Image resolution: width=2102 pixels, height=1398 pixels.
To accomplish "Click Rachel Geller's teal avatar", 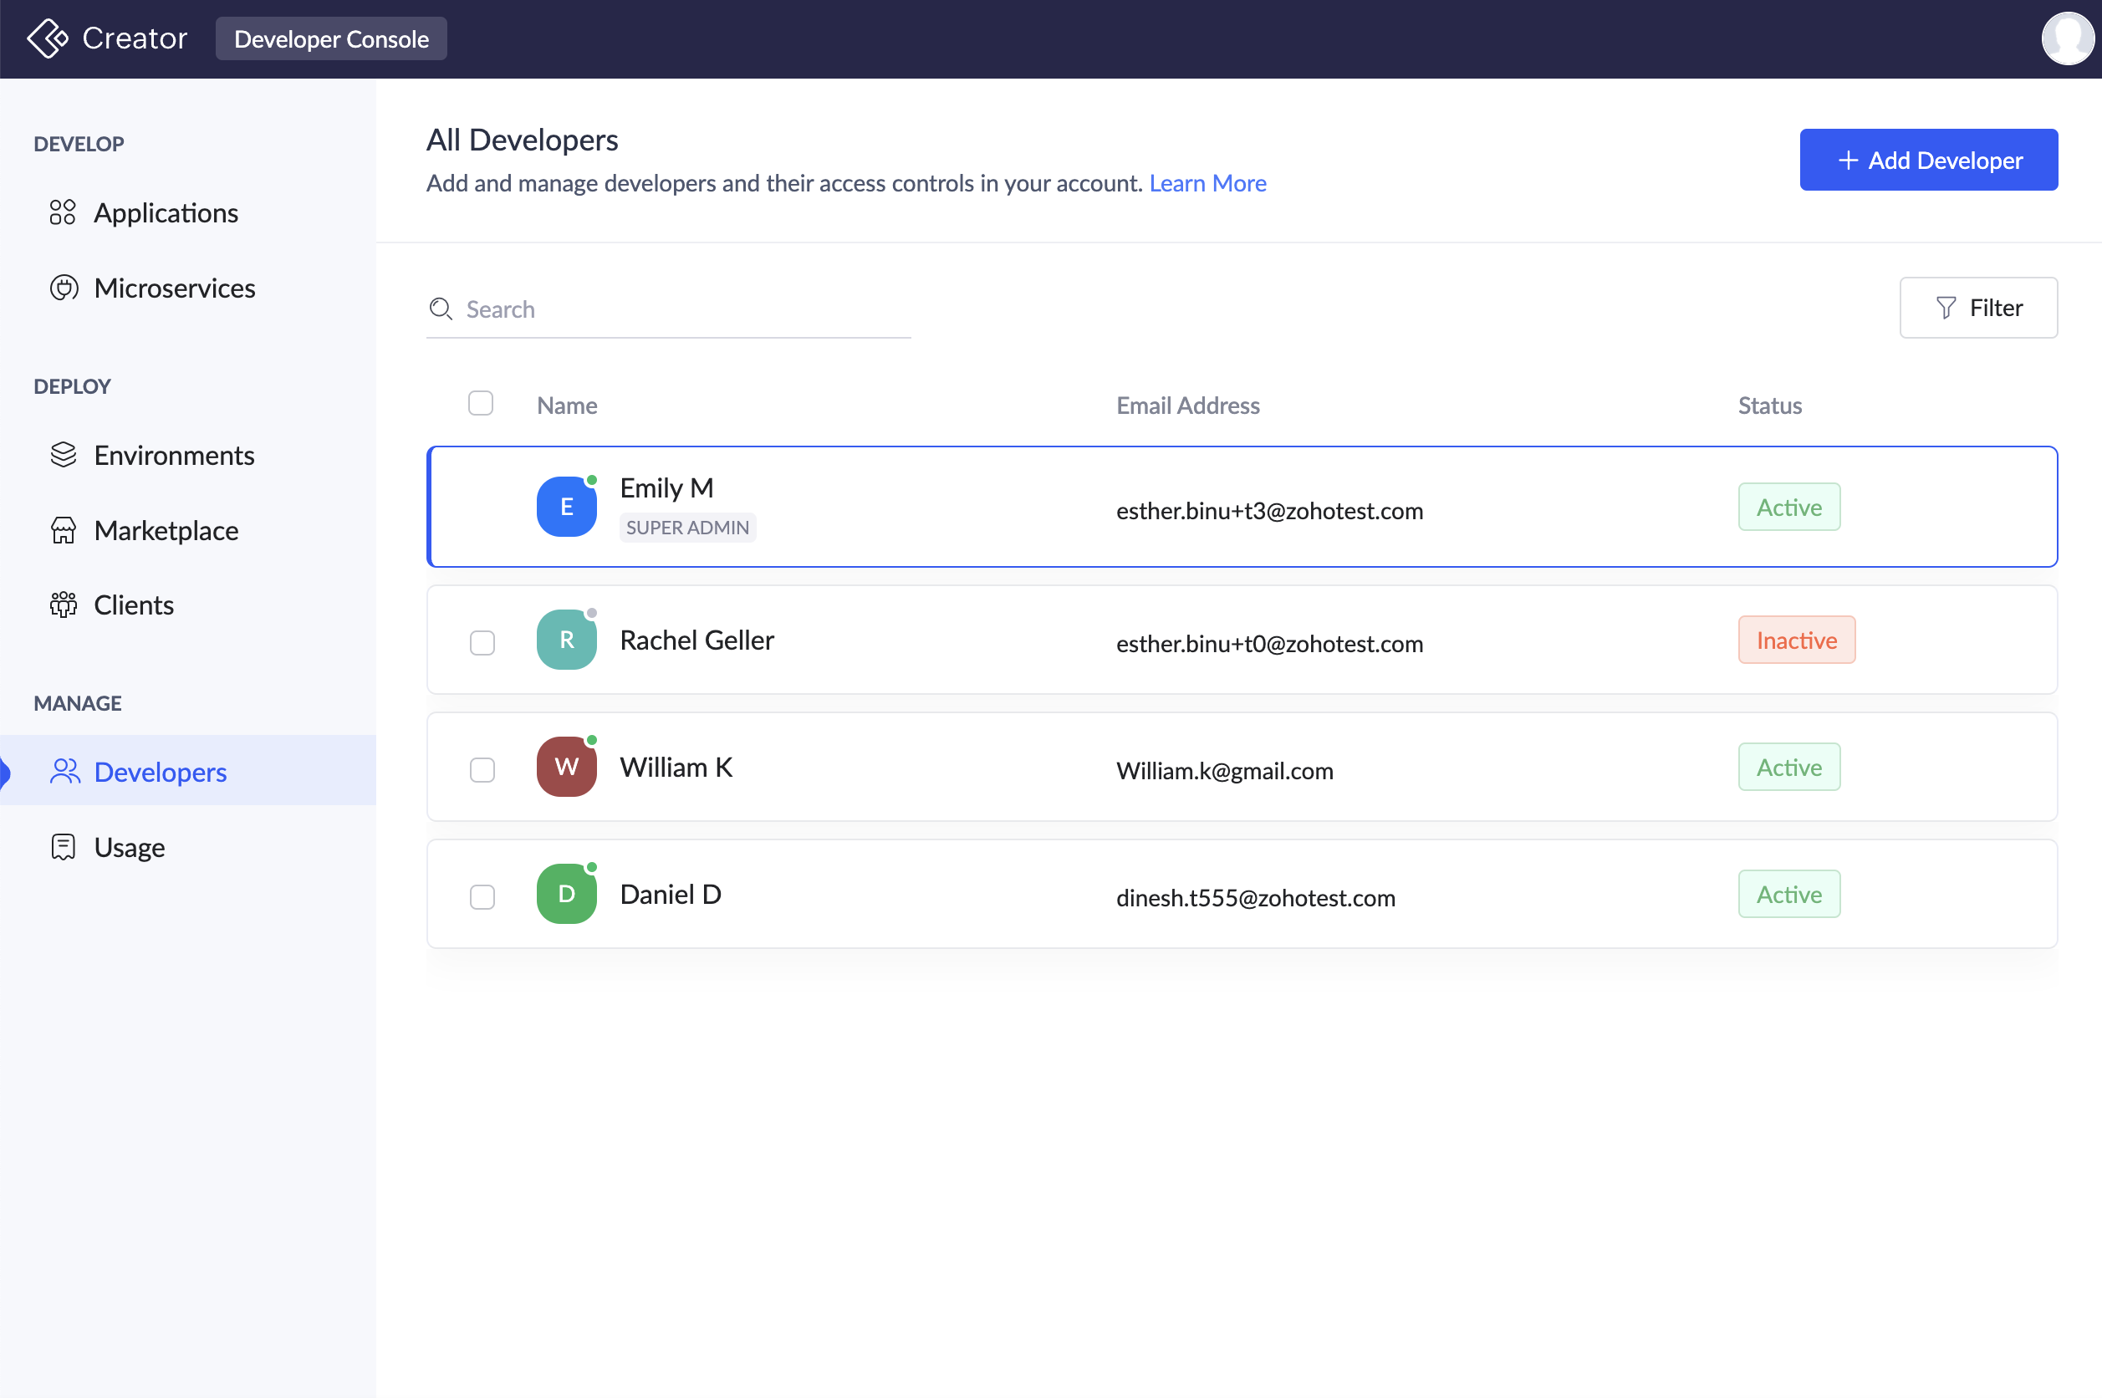I will (566, 640).
